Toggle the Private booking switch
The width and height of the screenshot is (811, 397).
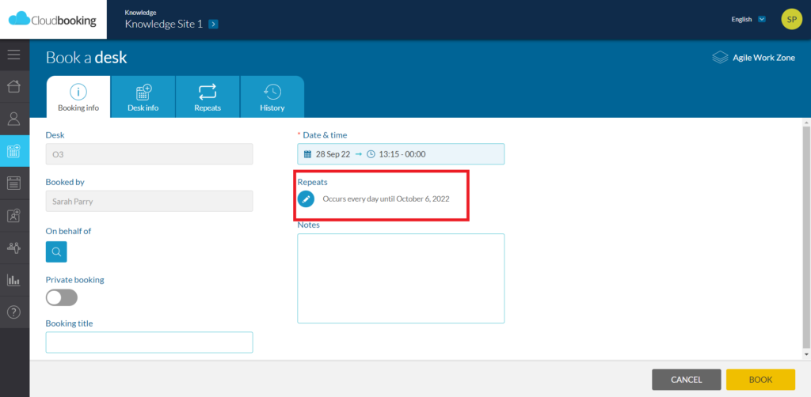pyautogui.click(x=62, y=298)
